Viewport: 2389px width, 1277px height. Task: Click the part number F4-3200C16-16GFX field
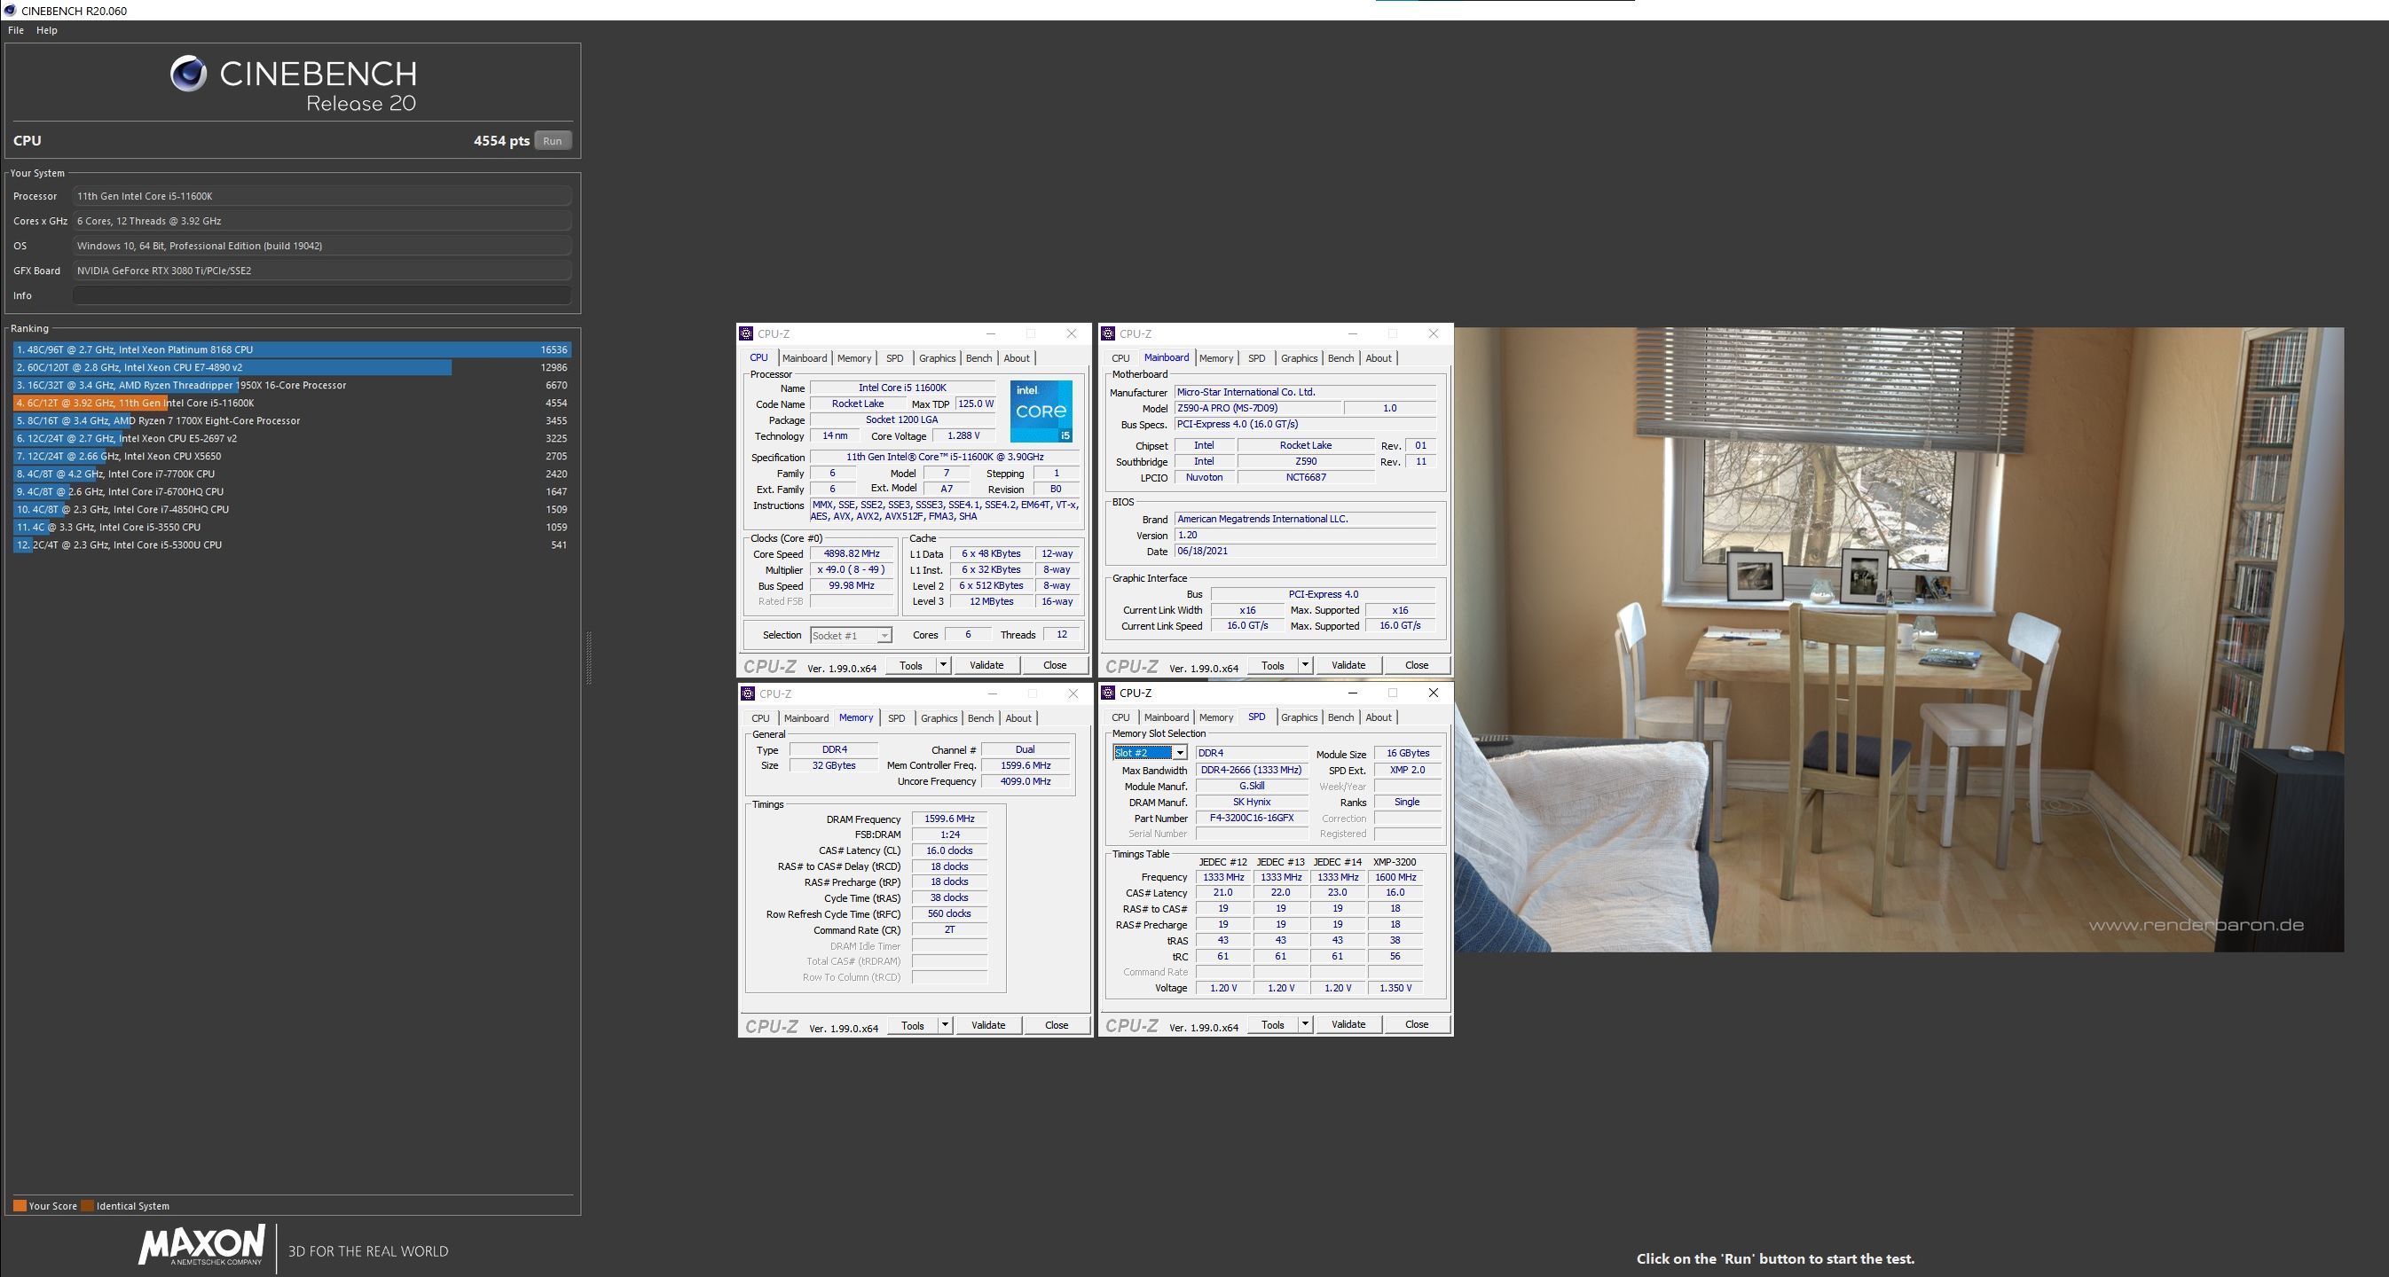coord(1251,818)
